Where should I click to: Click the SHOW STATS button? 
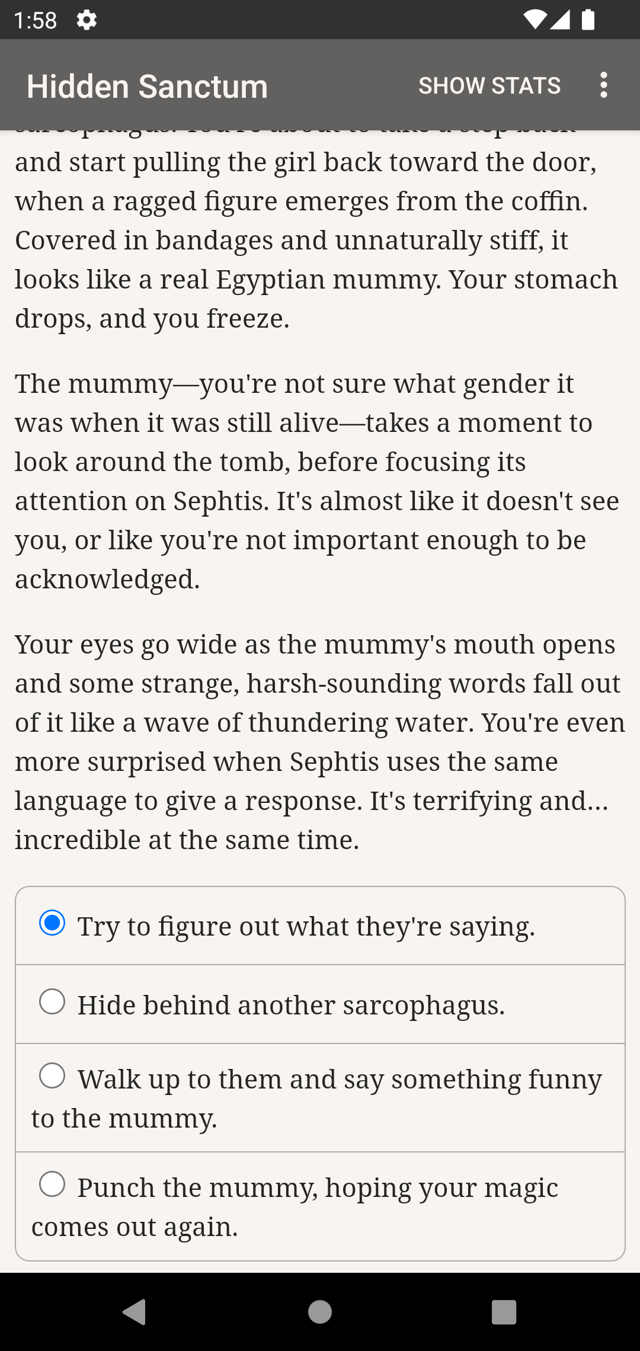pyautogui.click(x=489, y=86)
